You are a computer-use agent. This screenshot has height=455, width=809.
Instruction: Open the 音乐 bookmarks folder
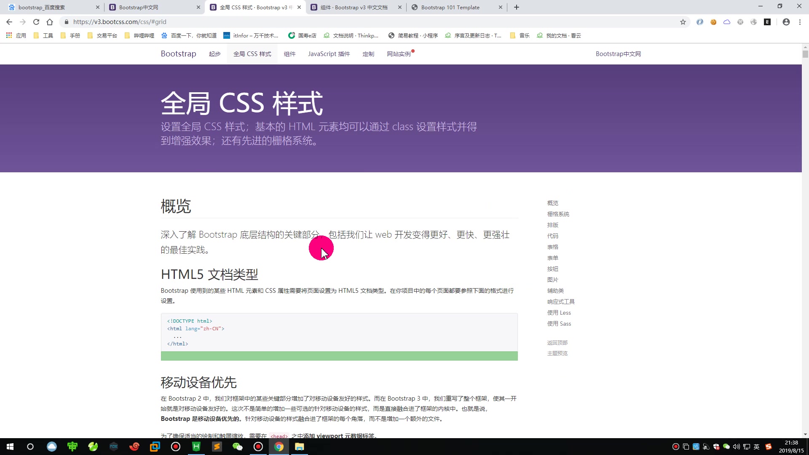520,35
